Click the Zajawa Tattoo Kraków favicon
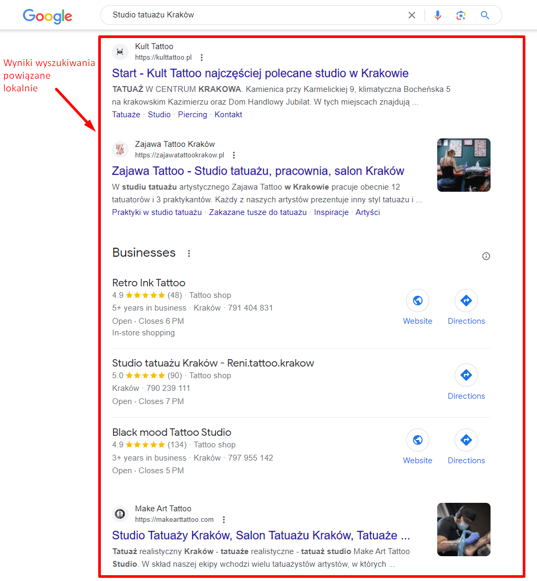This screenshot has height=581, width=537. [120, 149]
